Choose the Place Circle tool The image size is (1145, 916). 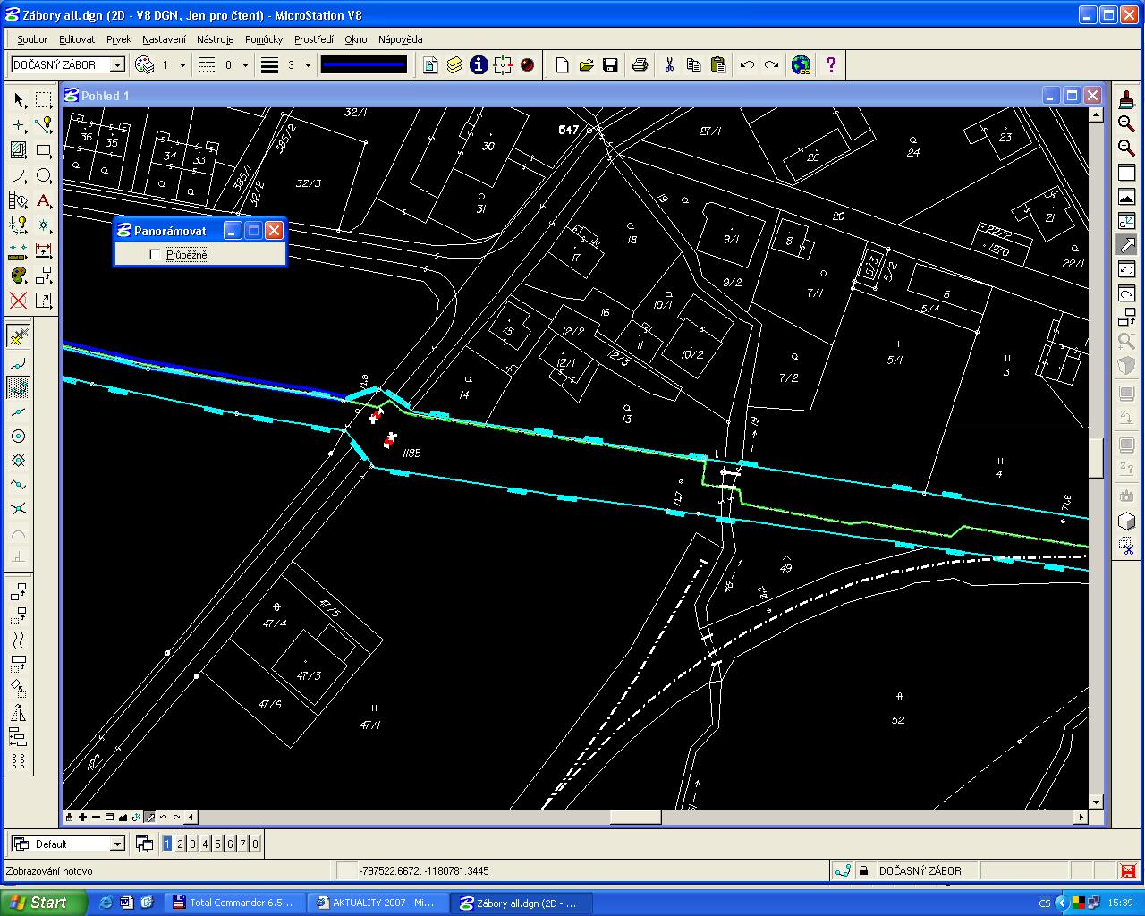tap(43, 175)
